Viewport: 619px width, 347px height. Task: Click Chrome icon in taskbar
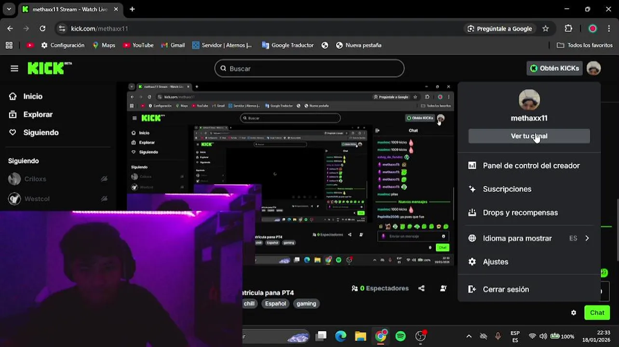tap(381, 336)
